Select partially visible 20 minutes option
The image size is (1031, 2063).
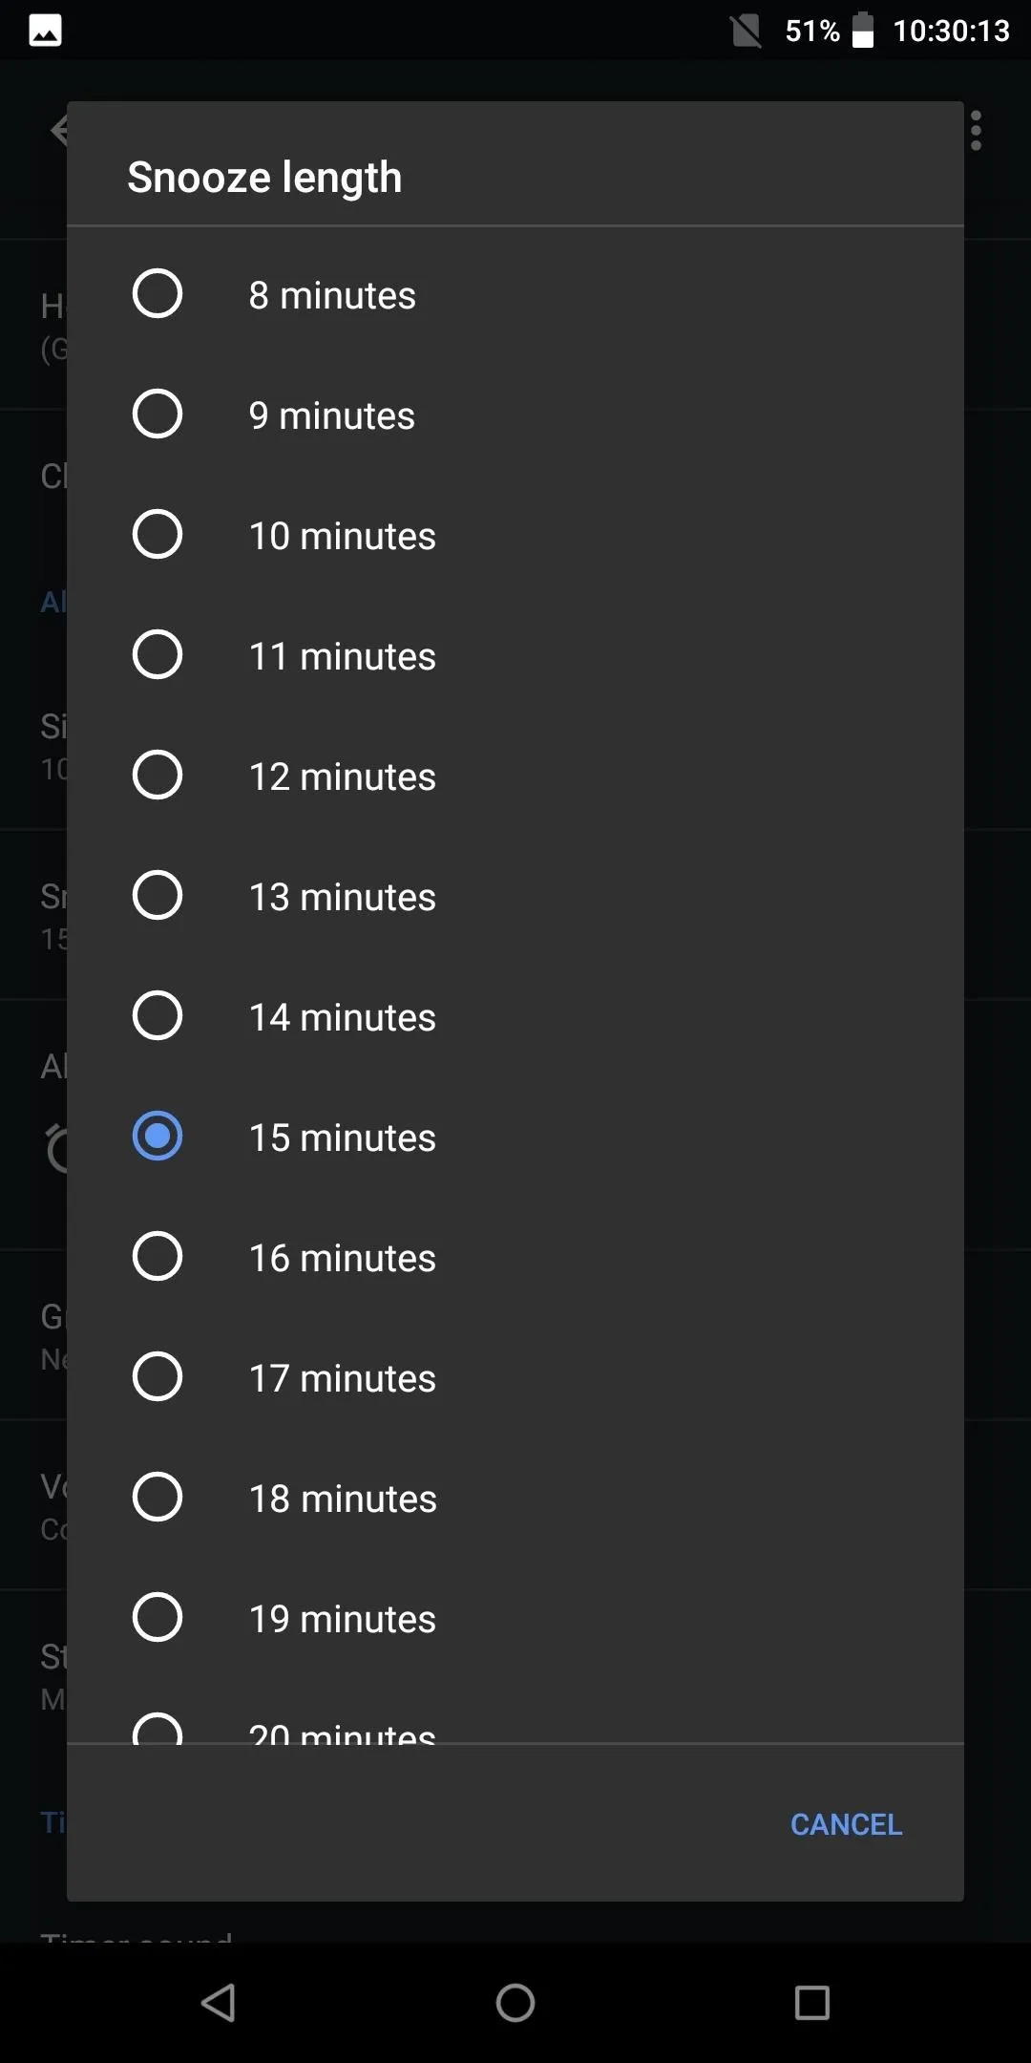point(515,1711)
